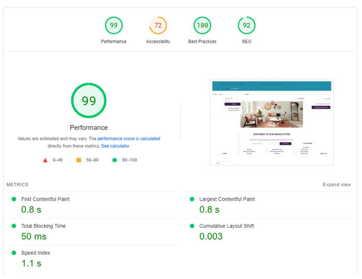Jump to the Accessibility section label
Viewport: 362px width, 279px height.
click(158, 42)
